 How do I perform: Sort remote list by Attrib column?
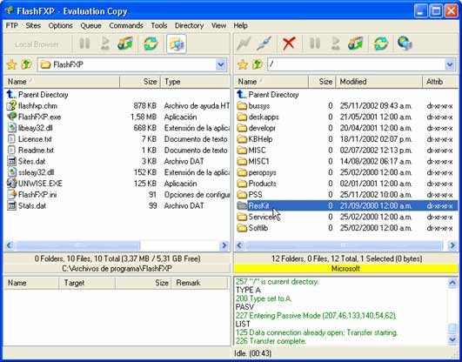click(x=440, y=82)
